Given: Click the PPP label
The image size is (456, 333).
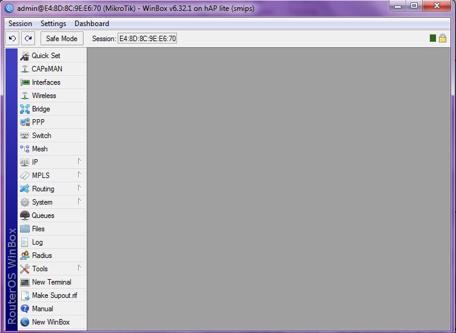Looking at the screenshot, I should point(38,122).
